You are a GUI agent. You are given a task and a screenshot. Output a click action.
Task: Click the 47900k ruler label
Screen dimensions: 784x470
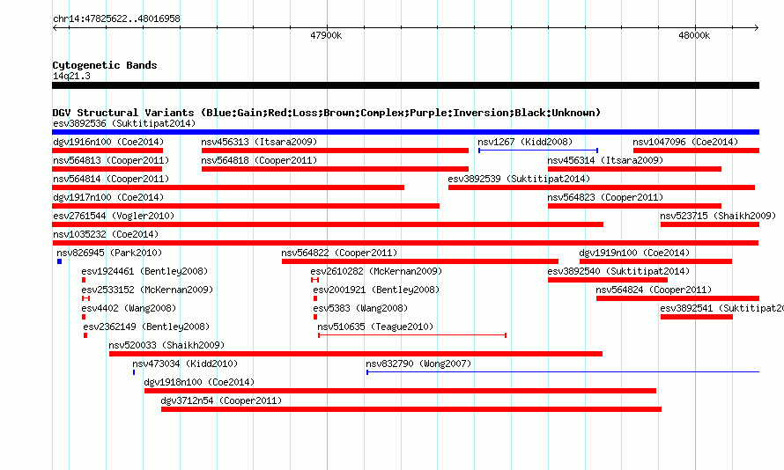[326, 35]
